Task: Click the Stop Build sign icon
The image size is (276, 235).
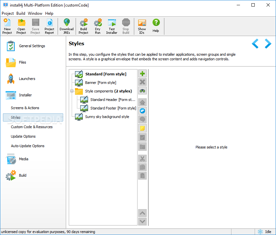Action: point(126,26)
